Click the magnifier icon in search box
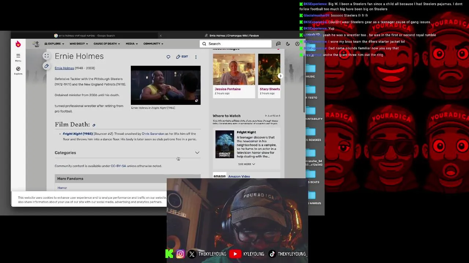Screen dimensions: 469x263 point(204,44)
